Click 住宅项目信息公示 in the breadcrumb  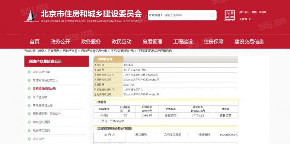click(122, 51)
